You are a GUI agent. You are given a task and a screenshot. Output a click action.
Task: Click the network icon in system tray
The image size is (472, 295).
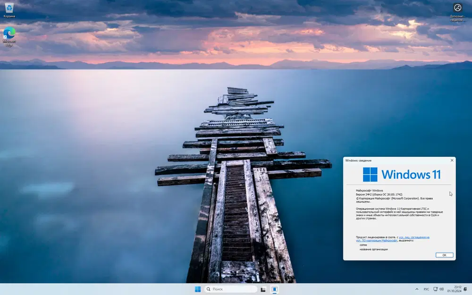coord(435,289)
